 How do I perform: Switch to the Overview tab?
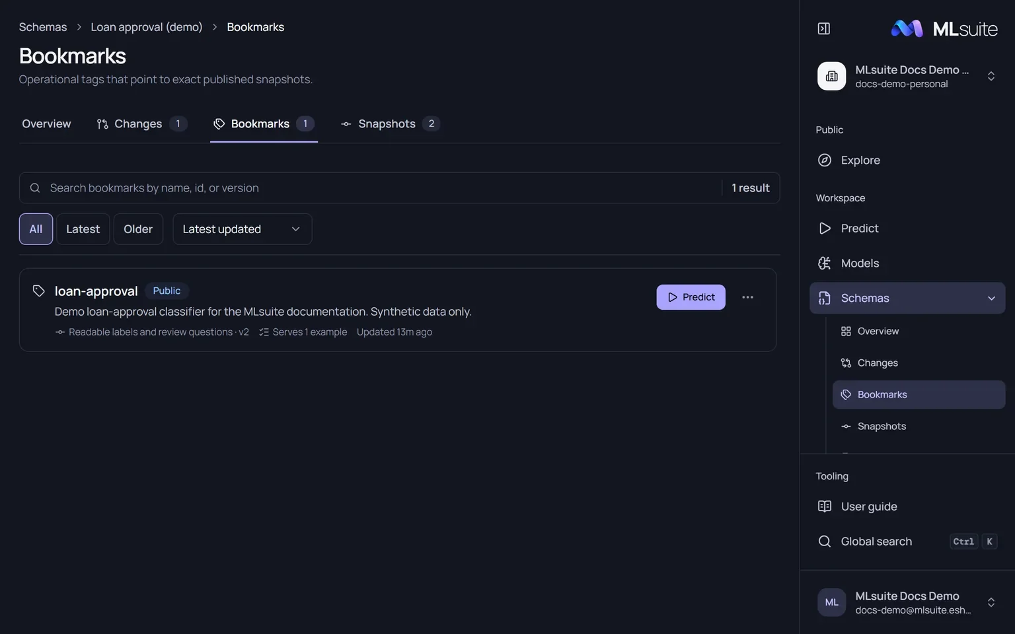(x=46, y=124)
